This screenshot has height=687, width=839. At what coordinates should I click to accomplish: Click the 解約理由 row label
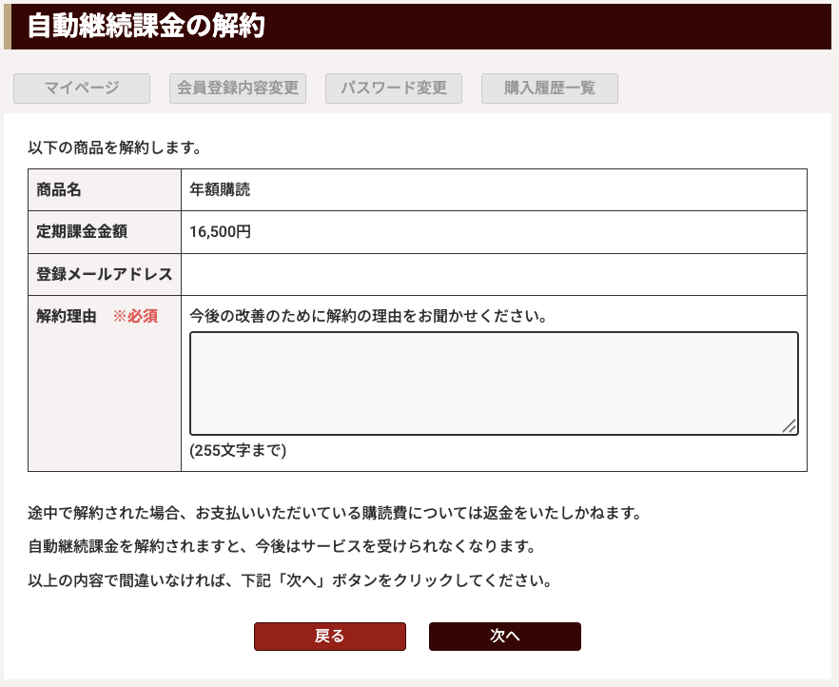67,317
